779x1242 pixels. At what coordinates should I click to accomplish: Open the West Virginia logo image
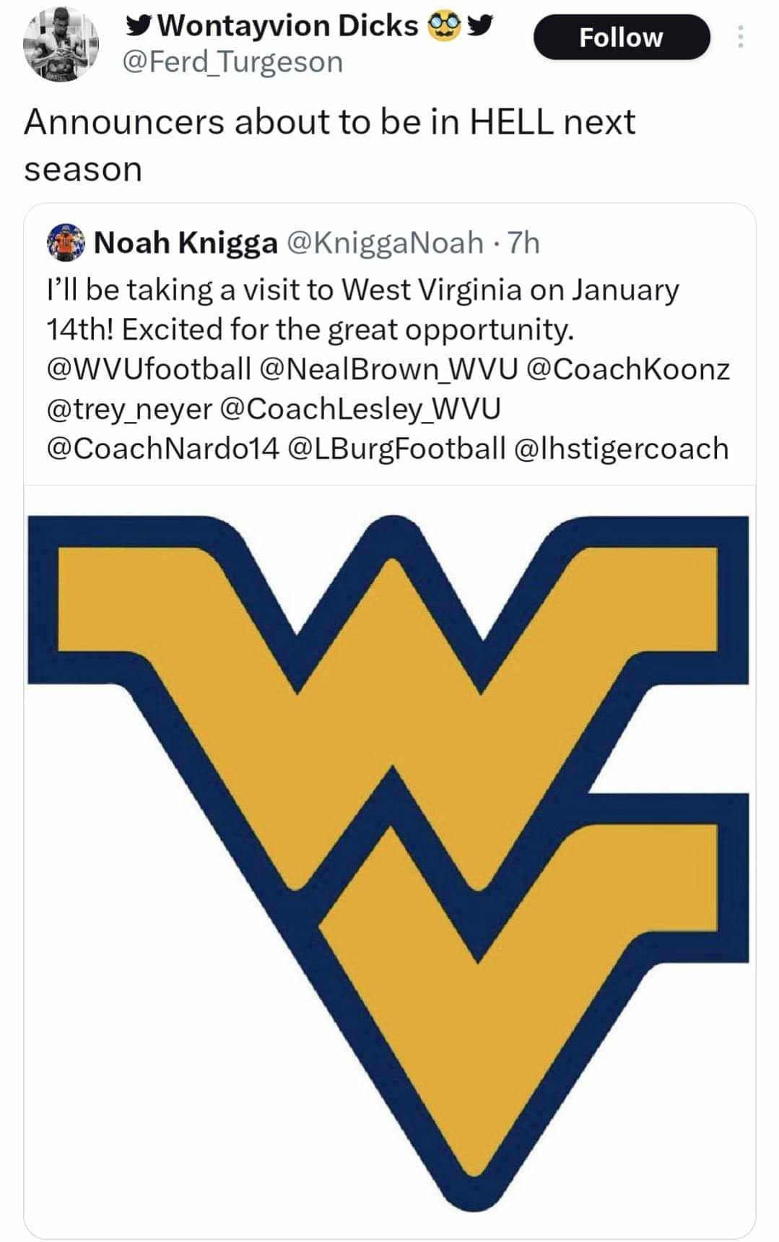(388, 860)
